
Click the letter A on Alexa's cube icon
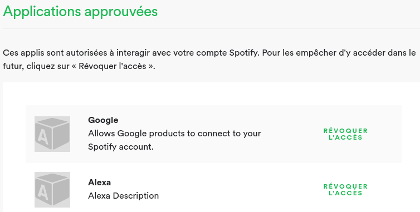(43, 193)
